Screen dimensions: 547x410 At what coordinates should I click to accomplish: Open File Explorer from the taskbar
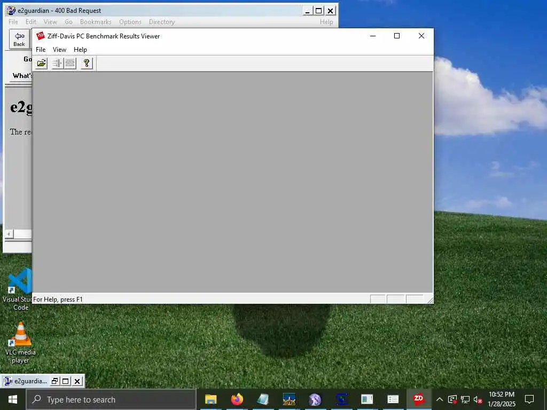point(210,399)
